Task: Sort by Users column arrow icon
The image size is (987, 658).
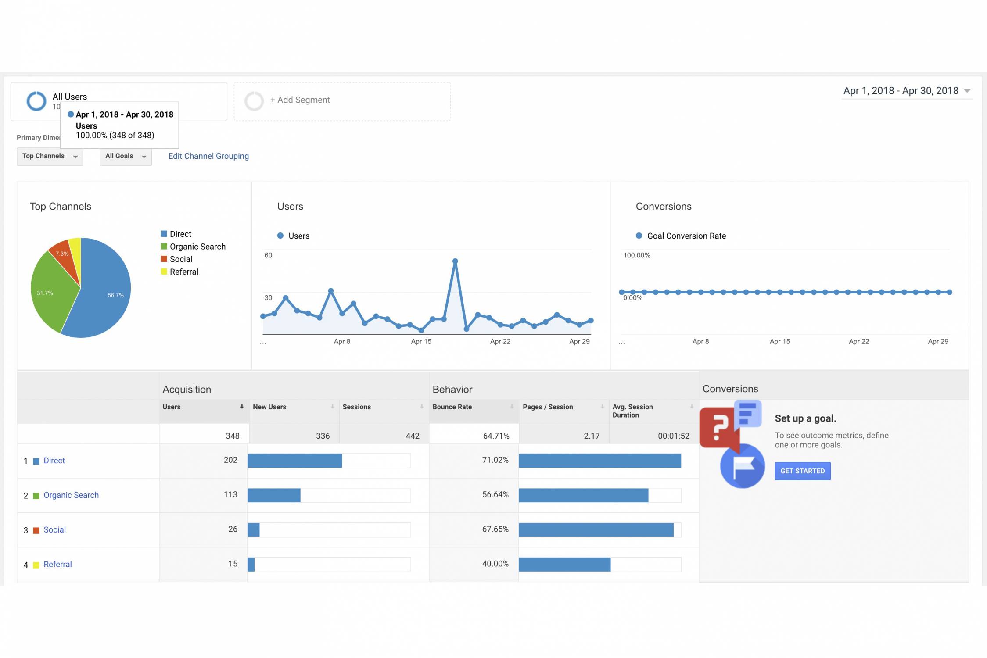Action: [x=242, y=407]
